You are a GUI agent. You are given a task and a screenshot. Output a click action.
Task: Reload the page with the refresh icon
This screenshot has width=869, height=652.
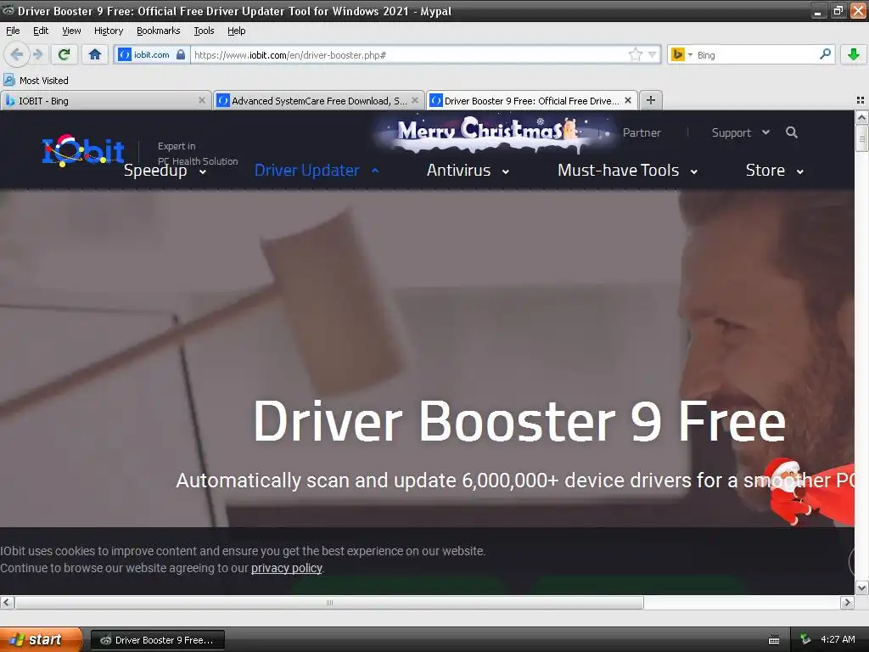click(64, 54)
